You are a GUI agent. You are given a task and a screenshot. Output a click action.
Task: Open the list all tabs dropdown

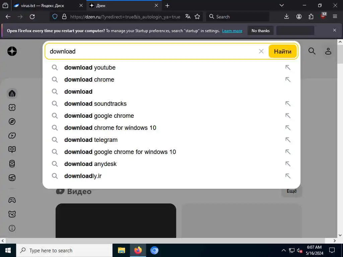[x=282, y=5]
